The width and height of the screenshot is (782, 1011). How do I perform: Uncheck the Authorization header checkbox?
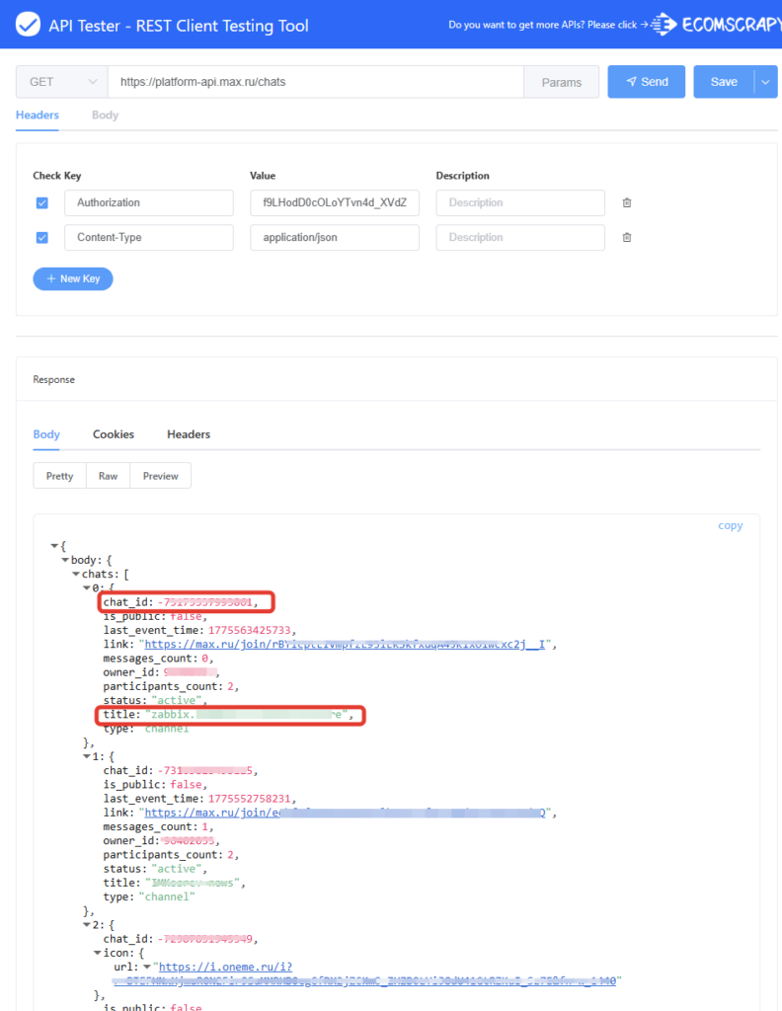pyautogui.click(x=42, y=203)
